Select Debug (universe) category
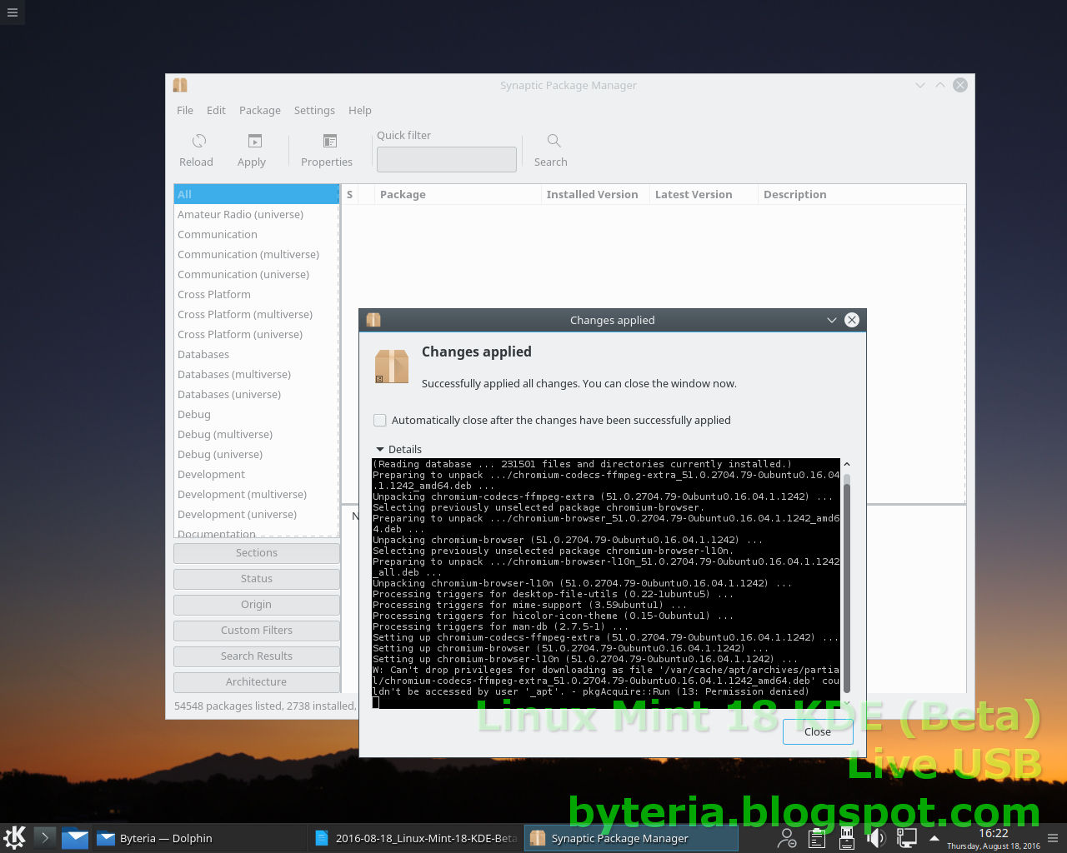The image size is (1067, 853). click(256, 454)
